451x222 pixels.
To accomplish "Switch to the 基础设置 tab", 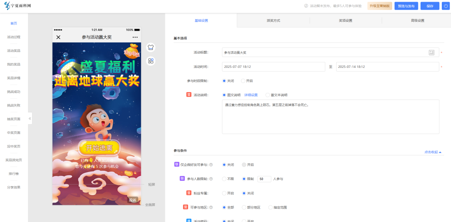I will pyautogui.click(x=201, y=20).
